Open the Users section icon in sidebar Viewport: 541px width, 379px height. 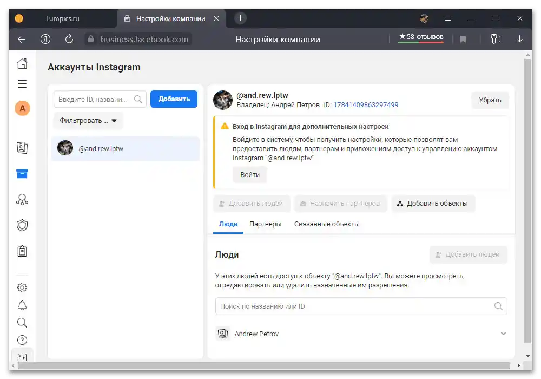22,148
